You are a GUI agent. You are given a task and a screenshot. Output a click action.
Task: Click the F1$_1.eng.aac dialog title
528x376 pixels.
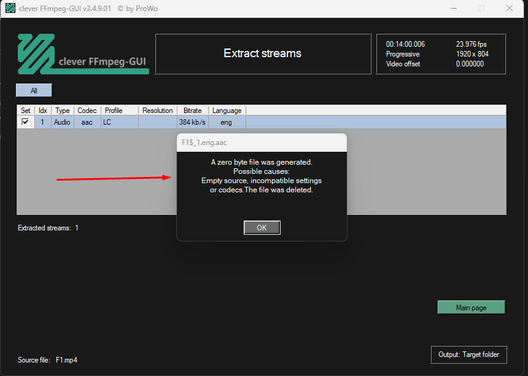pyautogui.click(x=204, y=143)
